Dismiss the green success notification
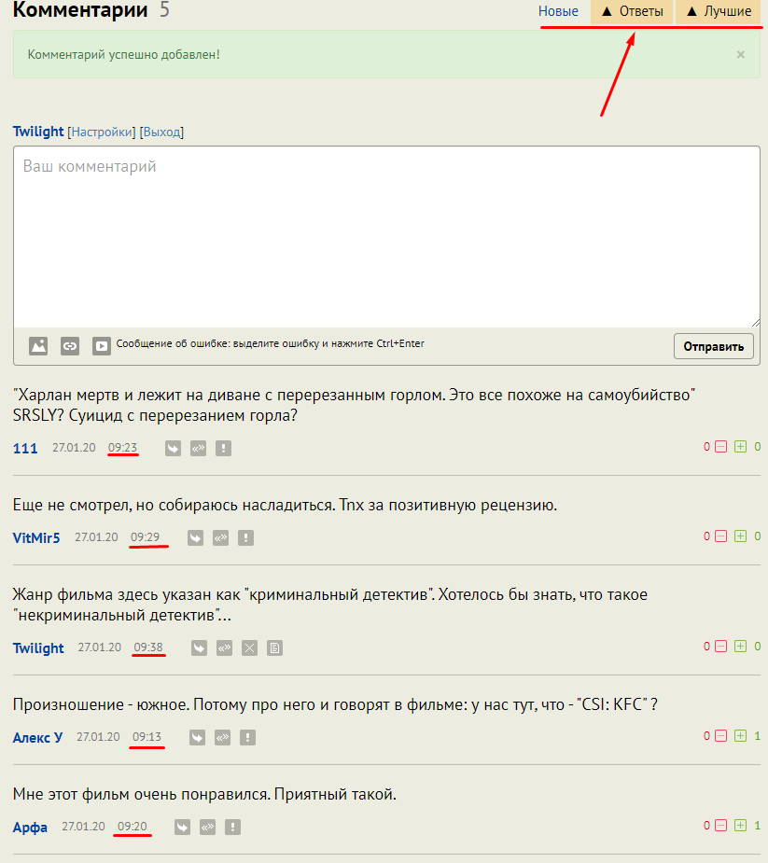768x863 pixels. click(741, 55)
